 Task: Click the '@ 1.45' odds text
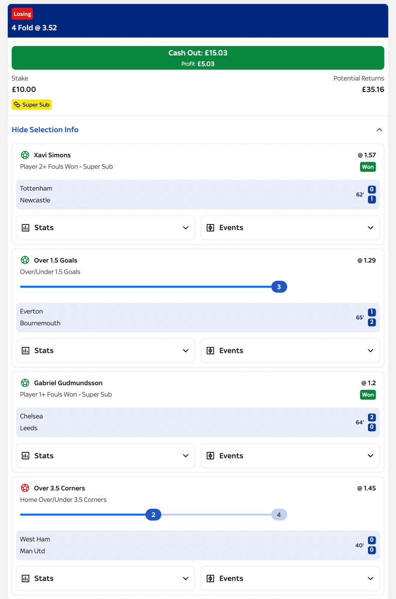(367, 489)
